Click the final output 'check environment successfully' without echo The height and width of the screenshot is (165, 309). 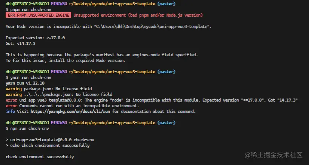pyautogui.click(x=40, y=157)
